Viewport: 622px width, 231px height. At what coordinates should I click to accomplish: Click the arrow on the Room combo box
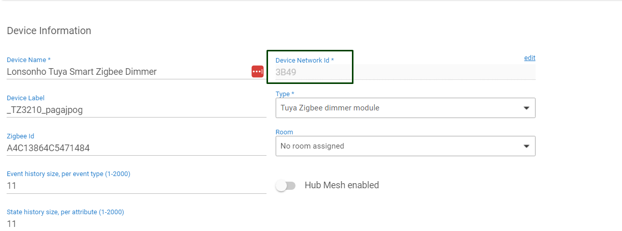tap(526, 146)
